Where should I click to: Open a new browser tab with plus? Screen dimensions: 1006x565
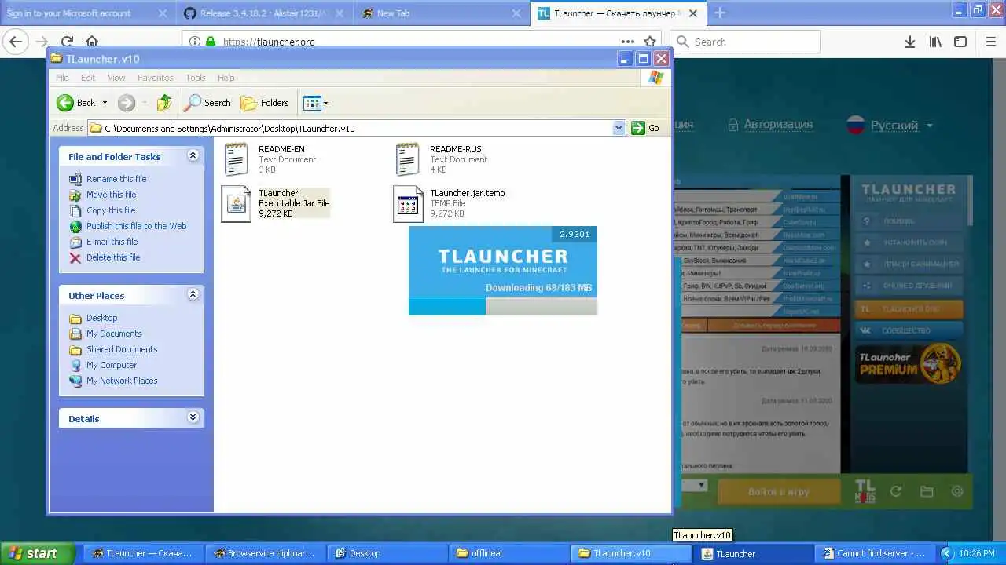click(x=719, y=13)
